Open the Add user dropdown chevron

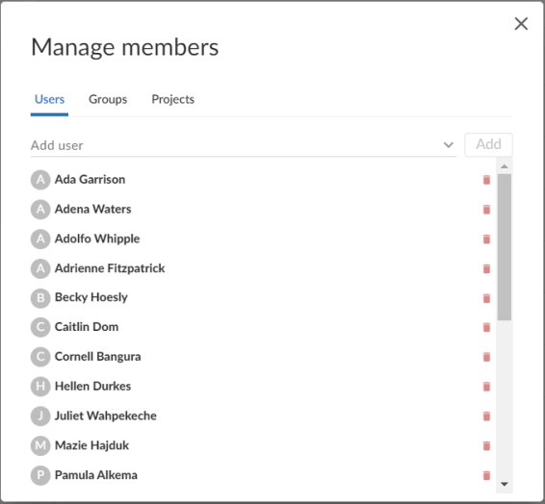coord(449,144)
